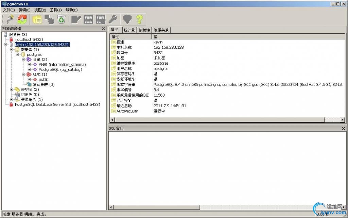348x218 pixels.
Task: Select the postgres database icon in the tree
Action: [23, 54]
